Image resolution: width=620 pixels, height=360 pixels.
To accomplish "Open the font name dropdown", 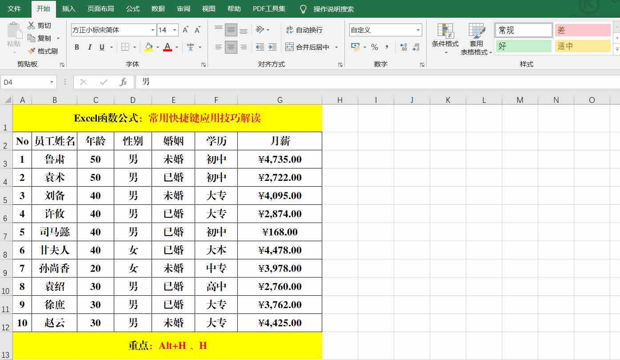I will [153, 30].
